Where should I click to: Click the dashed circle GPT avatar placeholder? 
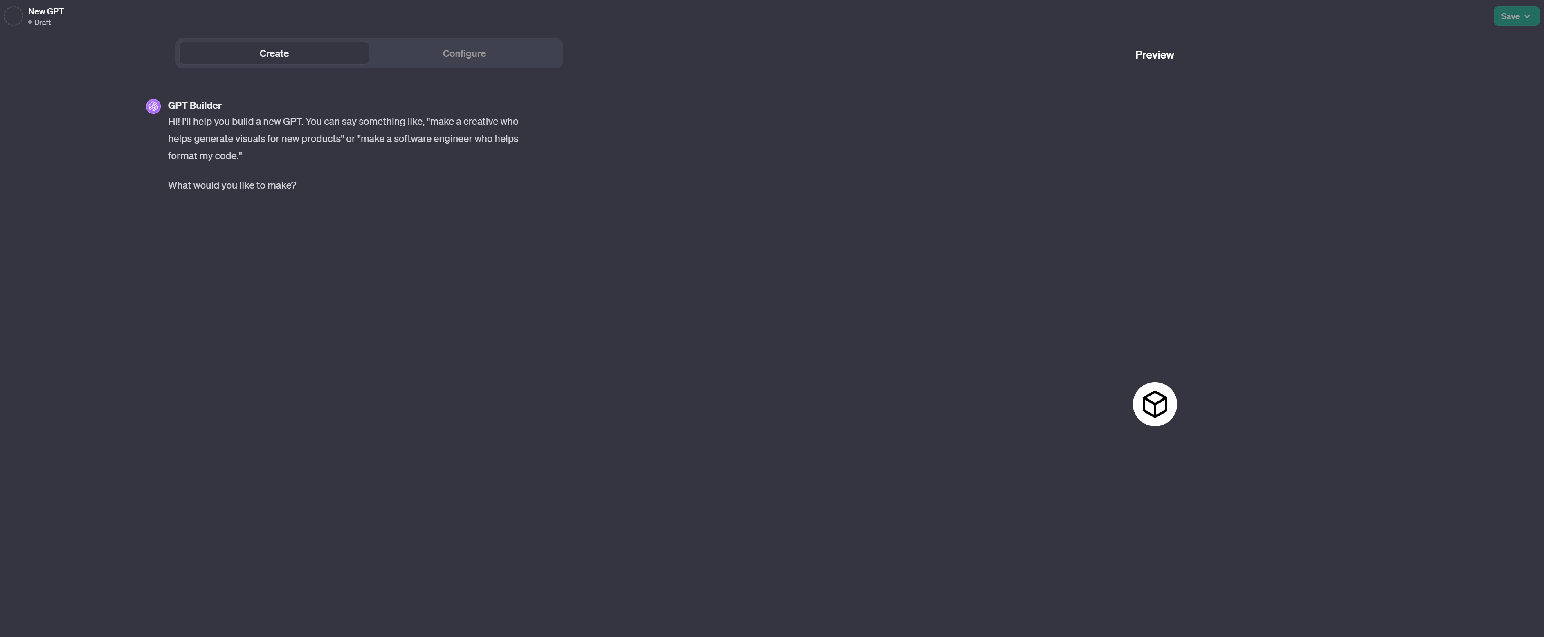click(x=13, y=16)
